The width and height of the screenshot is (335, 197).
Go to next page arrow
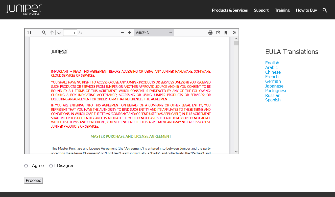(59, 33)
